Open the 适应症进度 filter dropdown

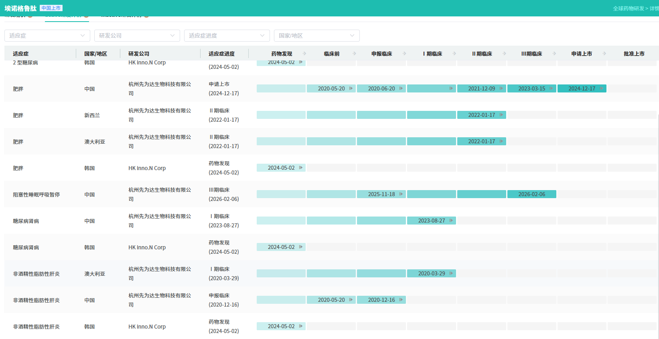(x=227, y=36)
